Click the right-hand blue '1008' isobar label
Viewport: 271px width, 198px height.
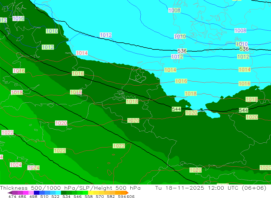[x=240, y=31]
